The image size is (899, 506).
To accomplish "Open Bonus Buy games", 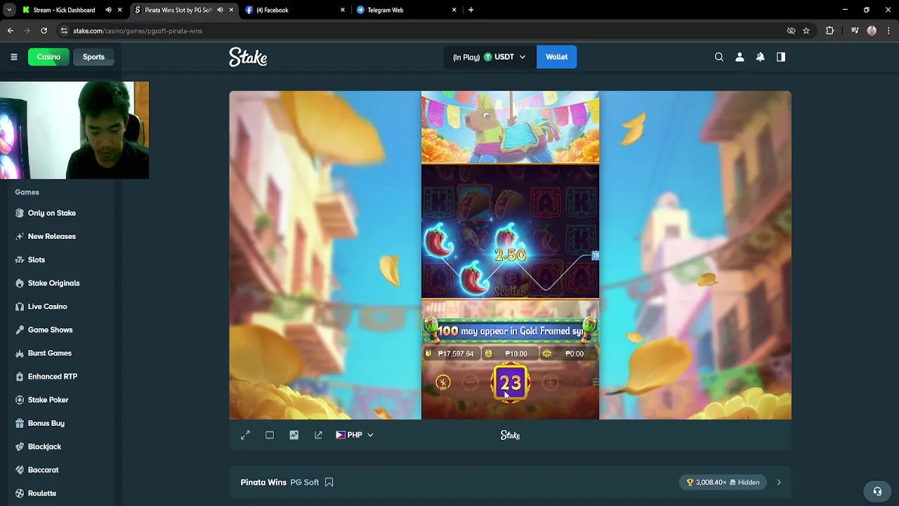I will (46, 423).
